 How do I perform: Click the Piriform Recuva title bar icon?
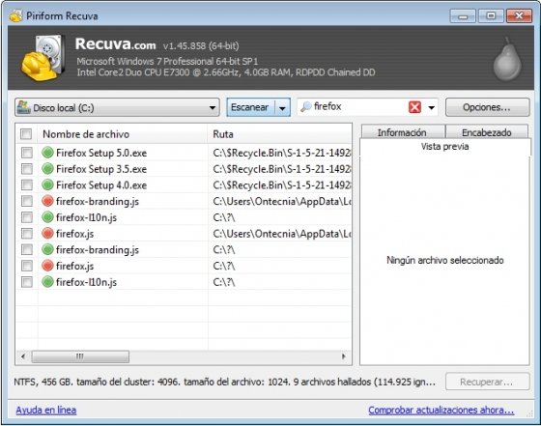tap(15, 15)
